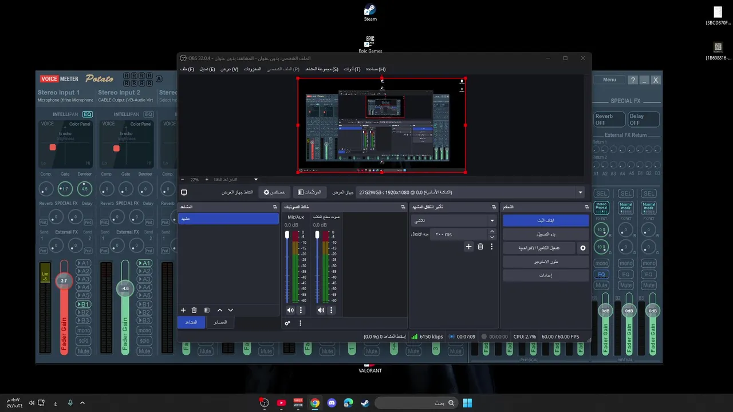
Task: Zoom in preview plus icon
Action: [x=207, y=180]
